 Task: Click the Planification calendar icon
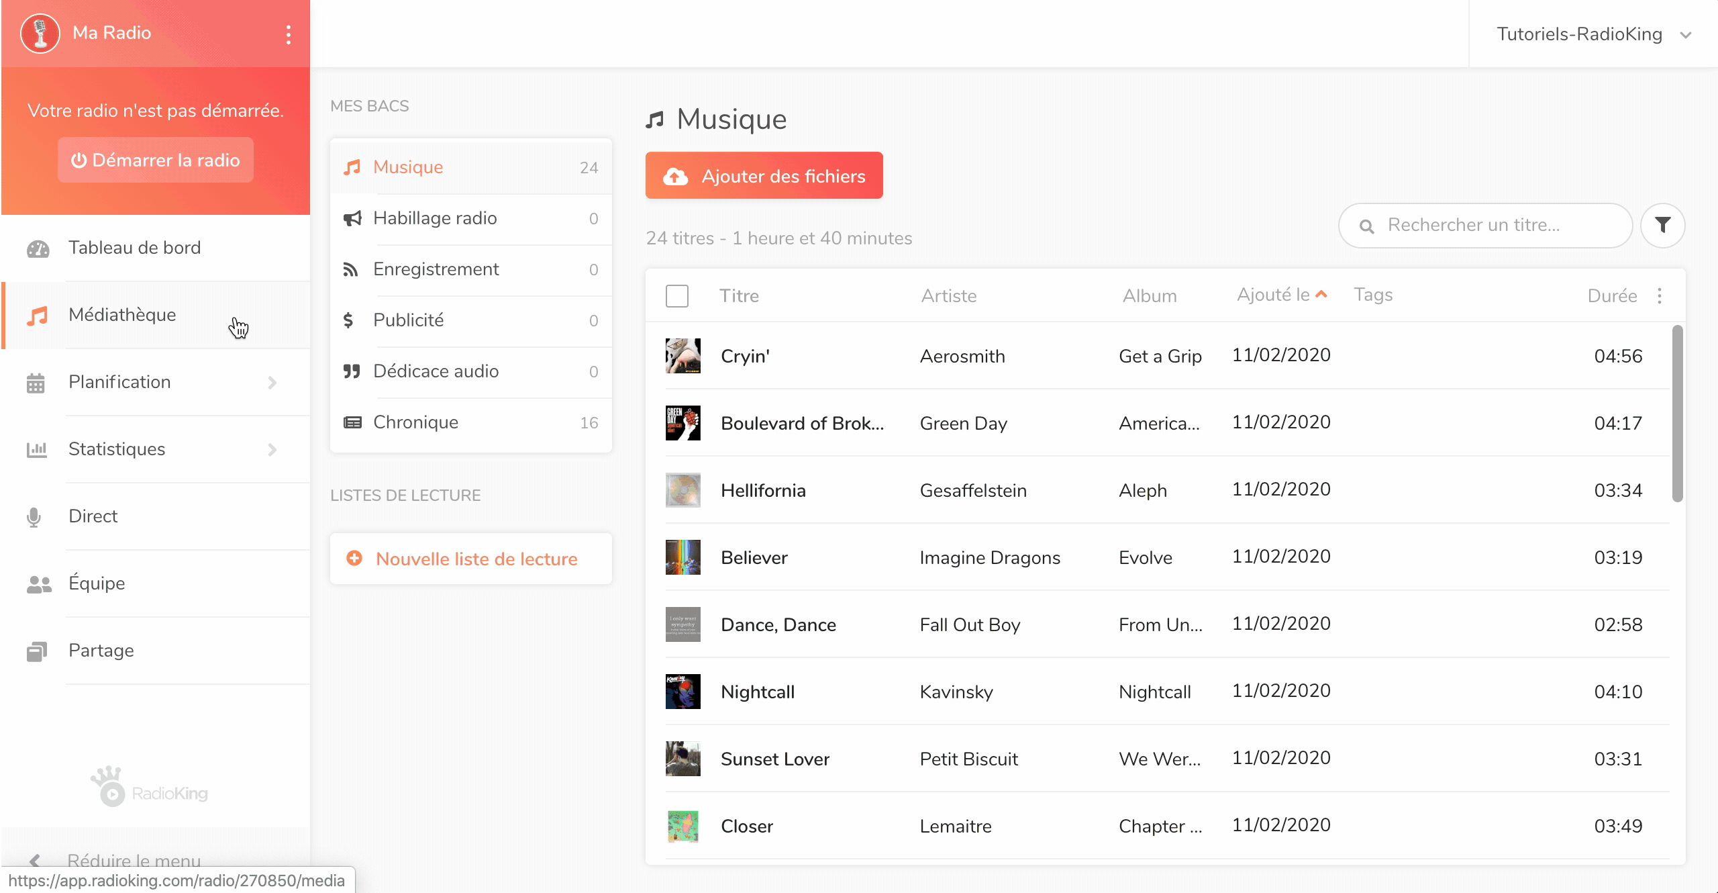36,383
